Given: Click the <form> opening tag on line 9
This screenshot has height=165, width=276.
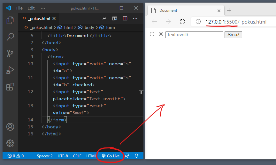Looking at the screenshot, I should click(56, 57).
